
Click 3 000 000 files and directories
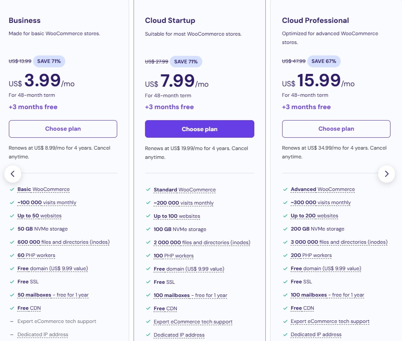(x=339, y=242)
